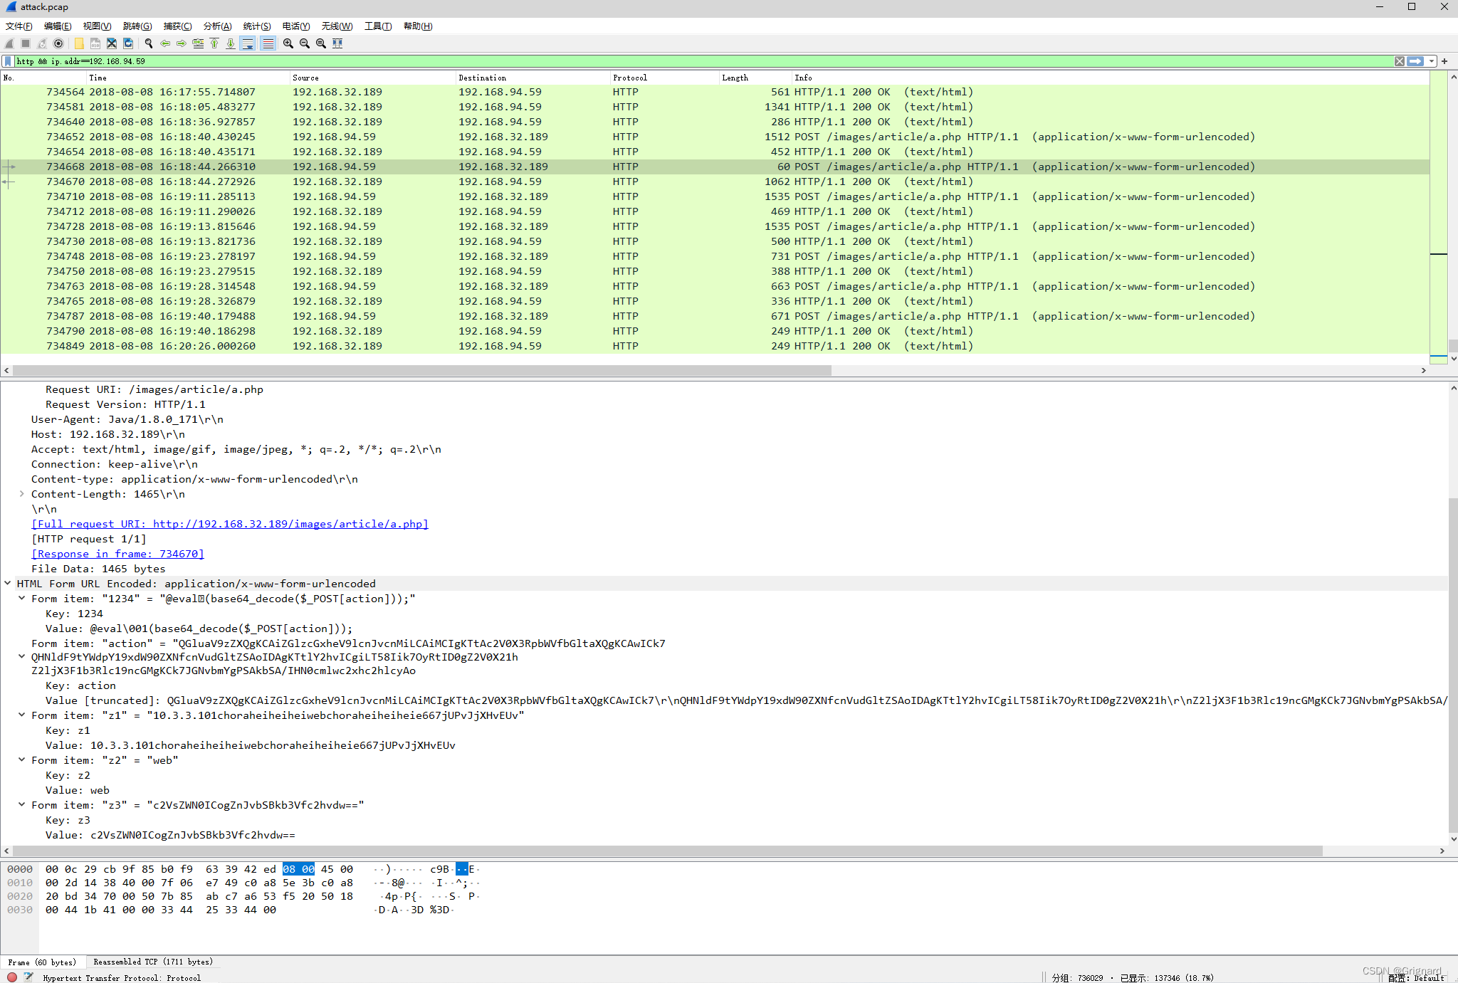The image size is (1458, 983).
Task: Select packet 734652 POST a.php row
Action: [715, 137]
